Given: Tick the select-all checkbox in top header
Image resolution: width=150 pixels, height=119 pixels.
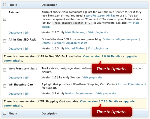Looking at the screenshot, I should [x=4, y=5].
